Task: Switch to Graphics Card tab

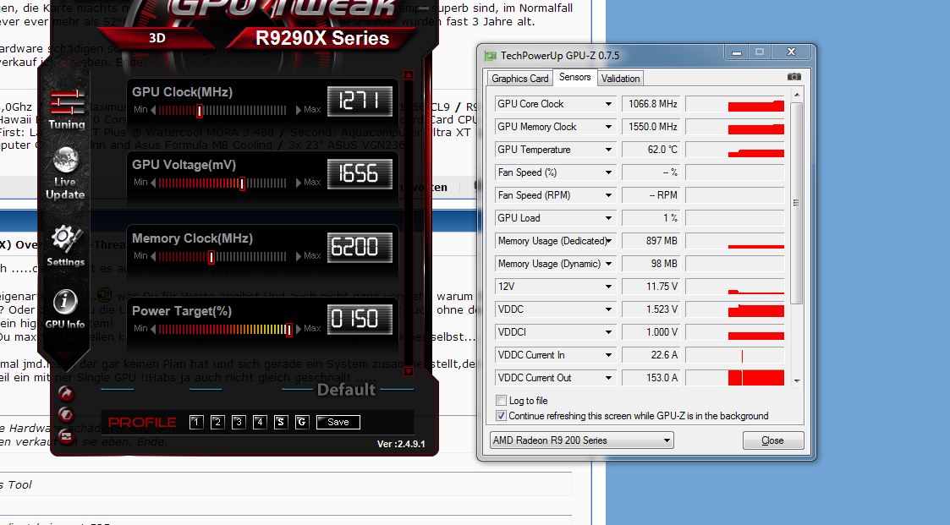Action: (519, 78)
